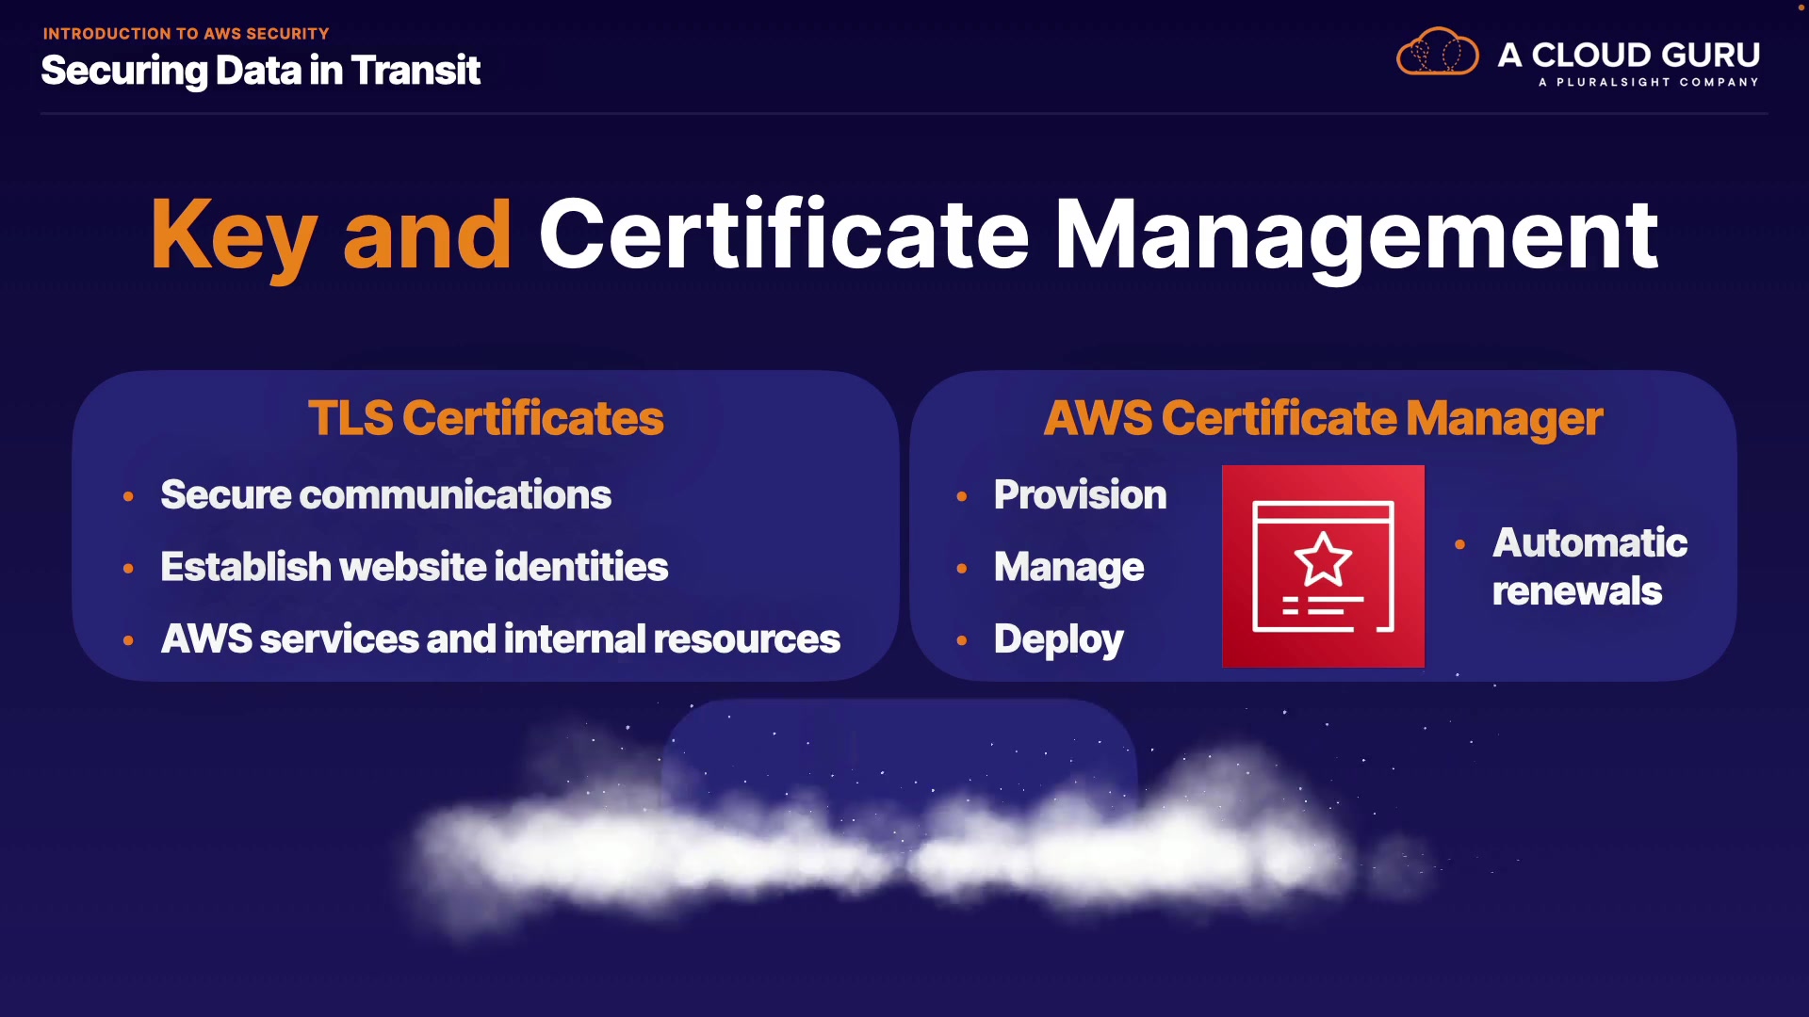Click the Deploy bullet item
1809x1017 pixels.
(1058, 640)
